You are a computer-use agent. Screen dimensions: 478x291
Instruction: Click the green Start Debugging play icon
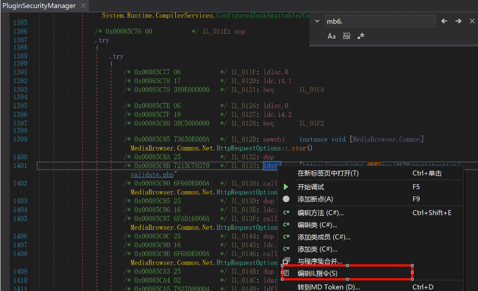[x=286, y=187]
